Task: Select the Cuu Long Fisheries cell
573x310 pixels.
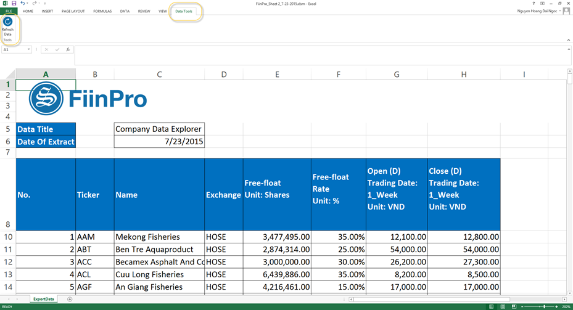Action: tap(159, 274)
